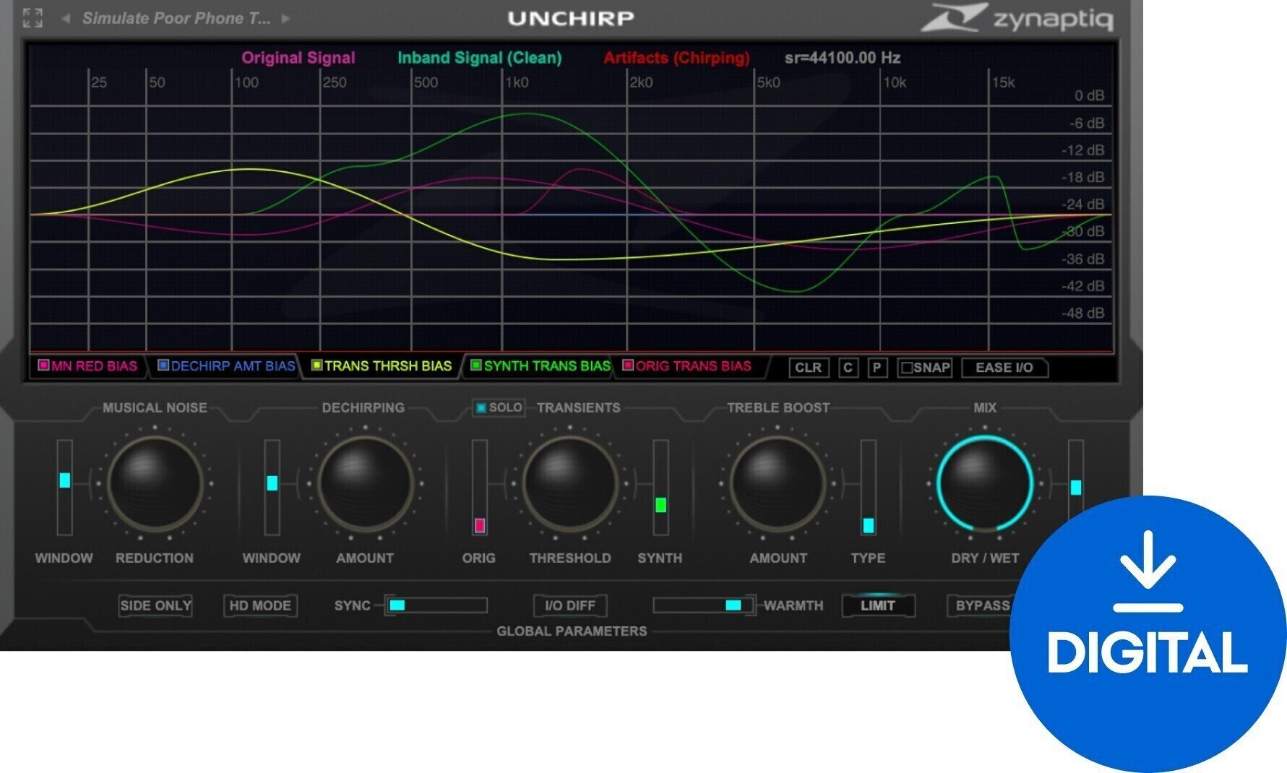Enable the LIMIT toggle
The width and height of the screenshot is (1287, 773).
point(878,605)
